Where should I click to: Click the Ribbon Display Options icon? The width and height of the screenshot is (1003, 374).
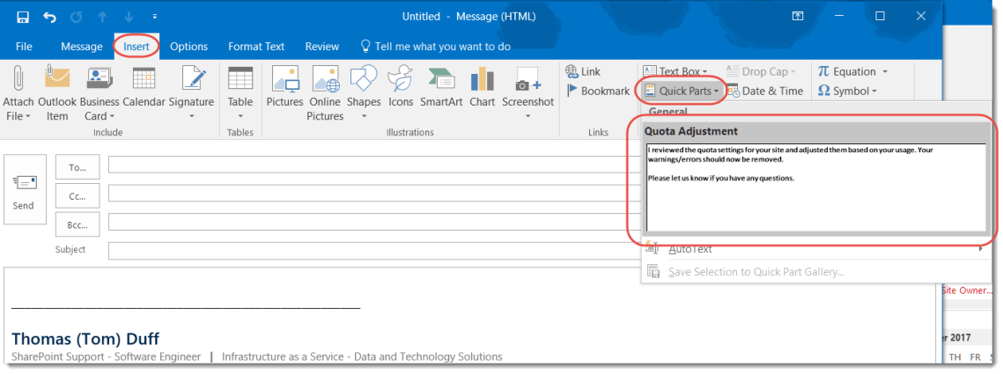tap(798, 16)
